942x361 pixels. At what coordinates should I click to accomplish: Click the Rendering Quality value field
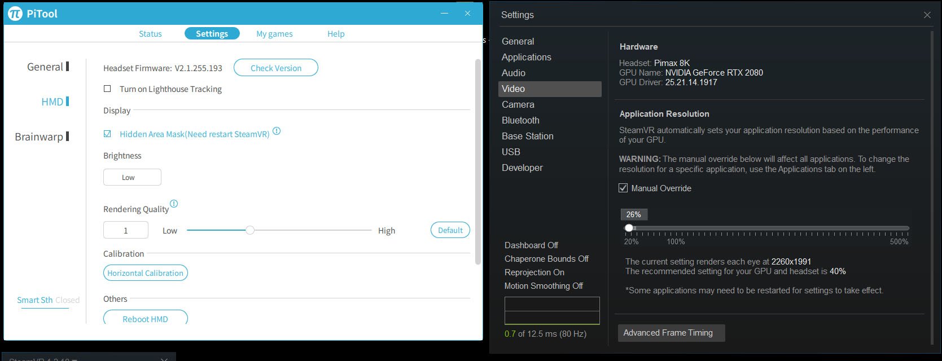pyautogui.click(x=126, y=230)
